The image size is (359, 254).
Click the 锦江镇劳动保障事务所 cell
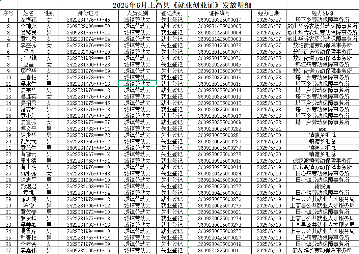pyautogui.click(x=322, y=65)
